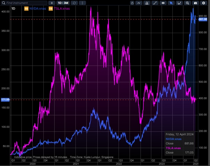Toggle the eye visibility icon

pos(163,3)
